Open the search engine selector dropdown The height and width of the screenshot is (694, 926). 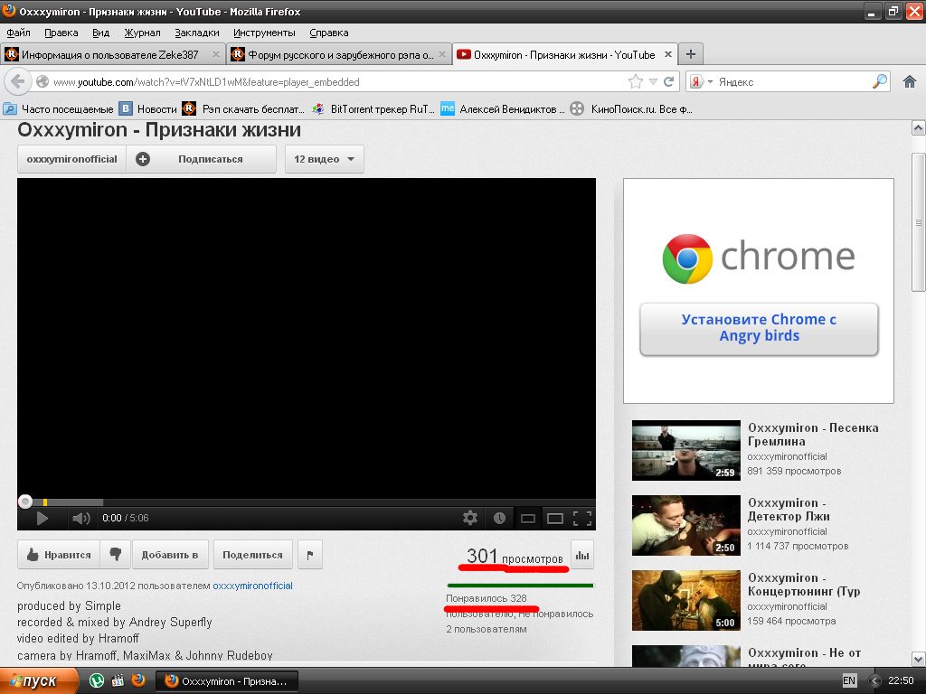click(x=701, y=81)
